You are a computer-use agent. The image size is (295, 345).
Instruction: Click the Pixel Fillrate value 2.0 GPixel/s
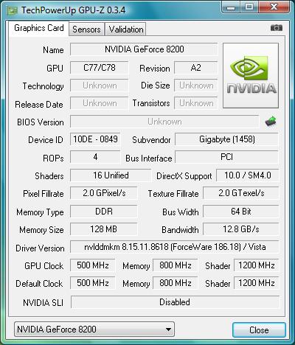tap(104, 193)
